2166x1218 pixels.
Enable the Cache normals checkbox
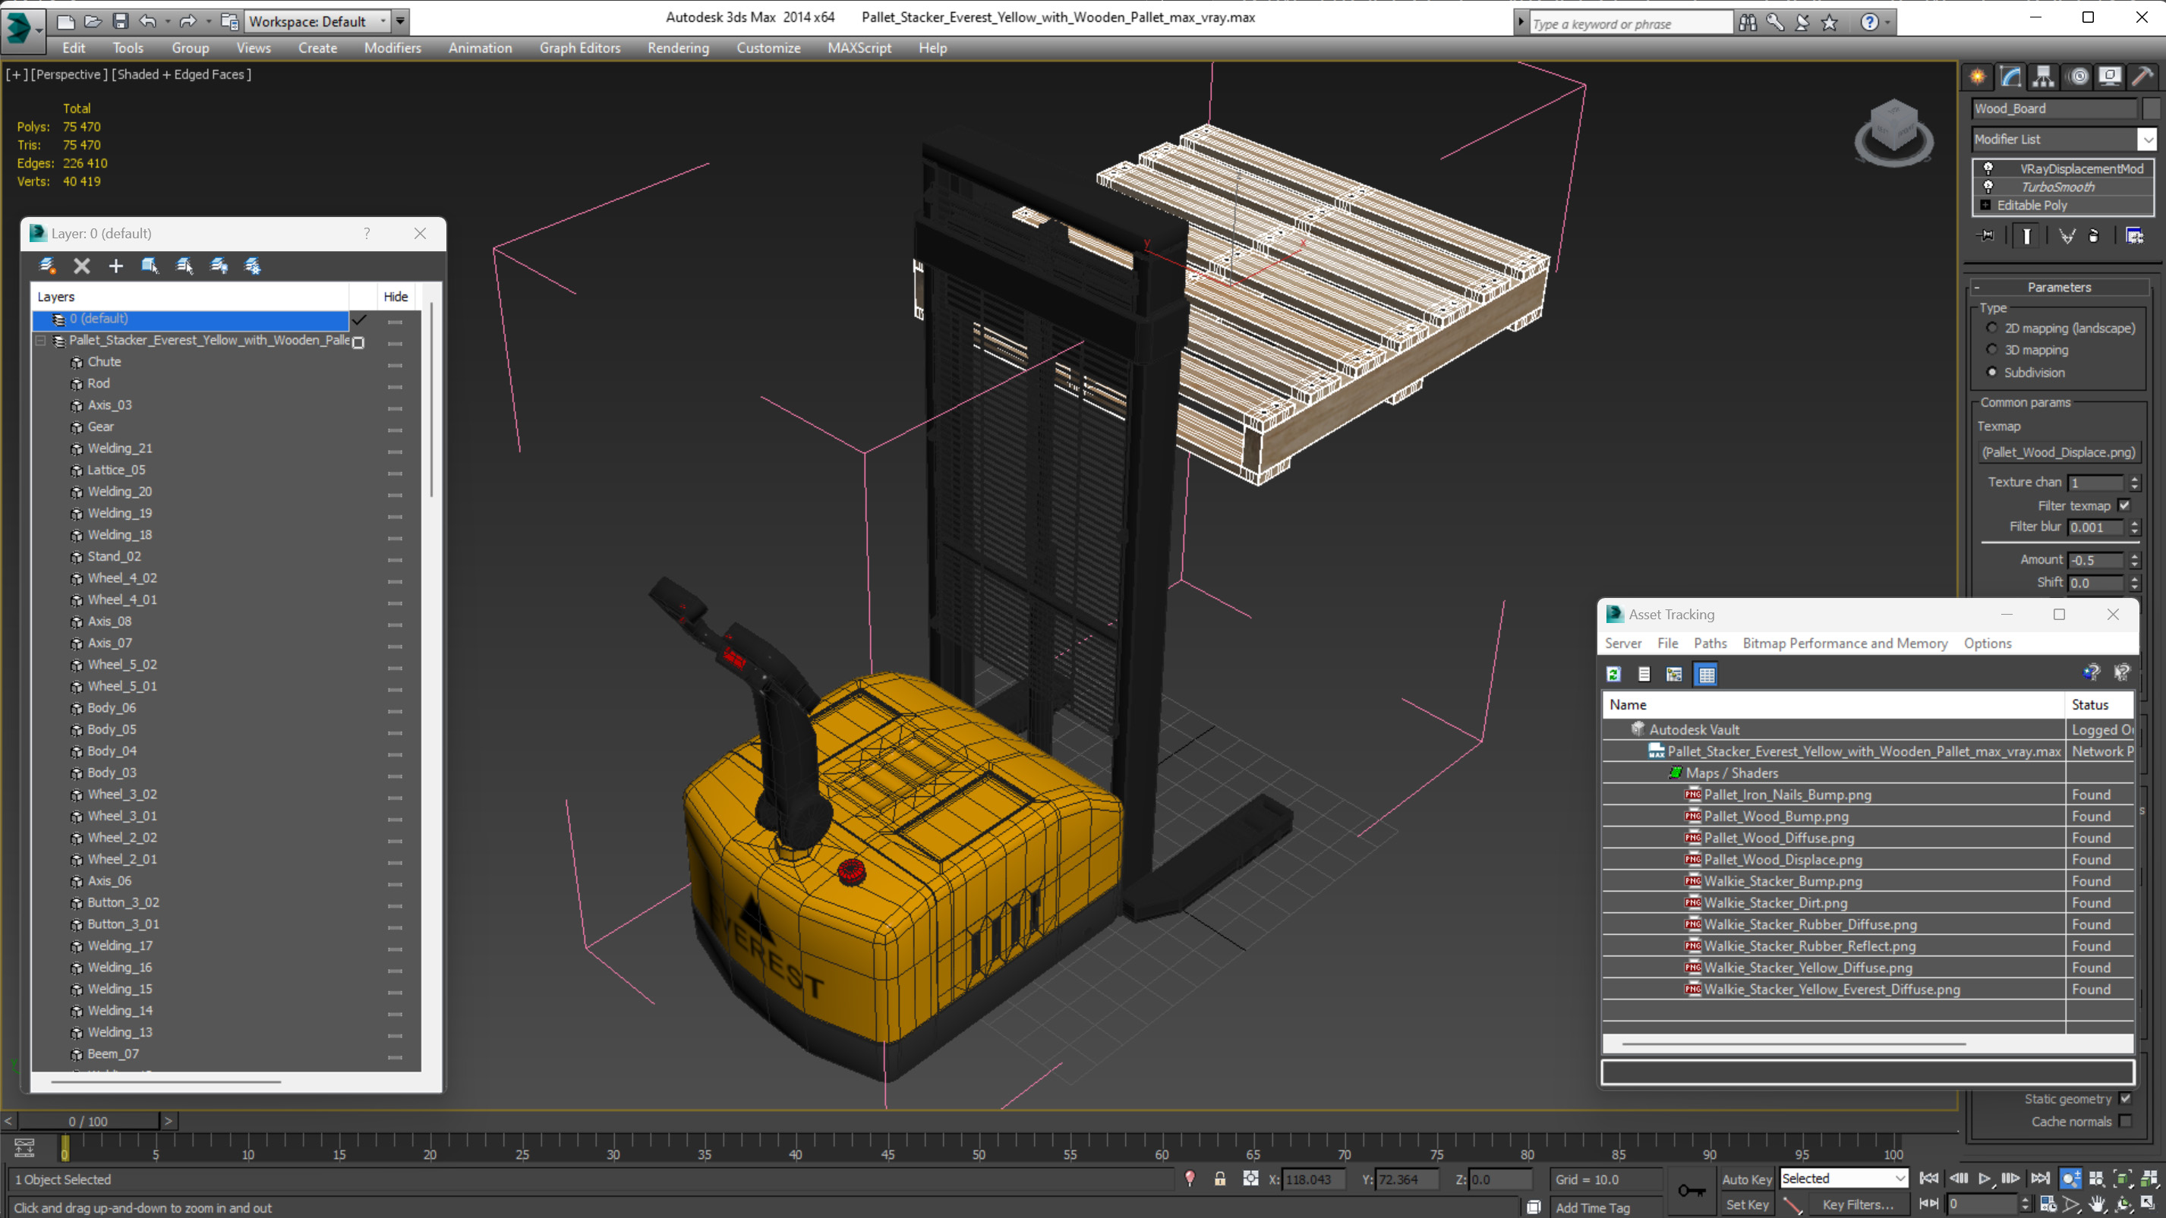pyautogui.click(x=2126, y=1122)
